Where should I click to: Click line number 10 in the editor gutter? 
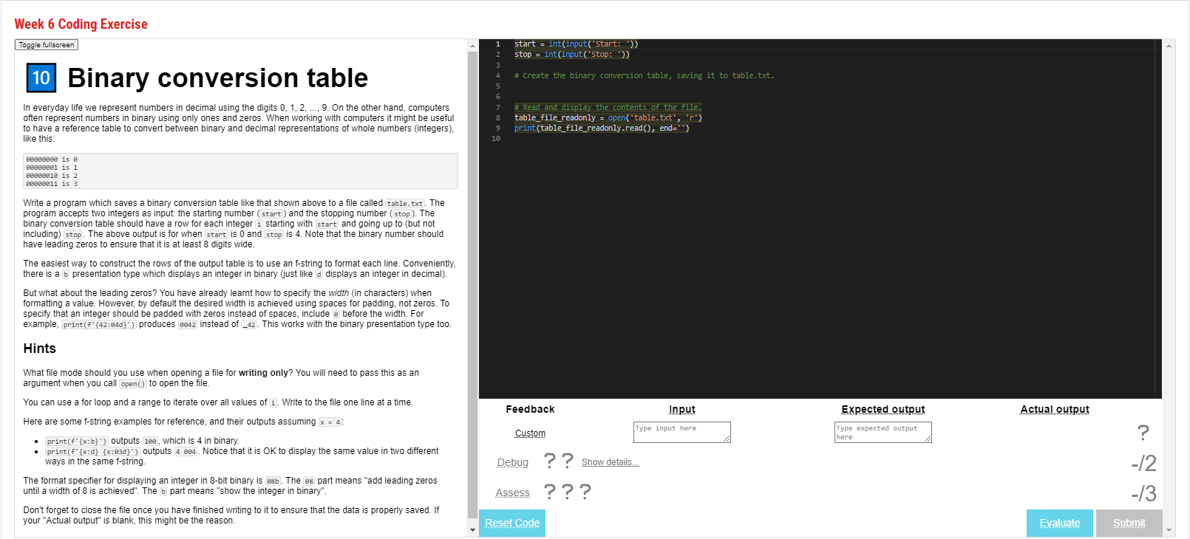[496, 139]
